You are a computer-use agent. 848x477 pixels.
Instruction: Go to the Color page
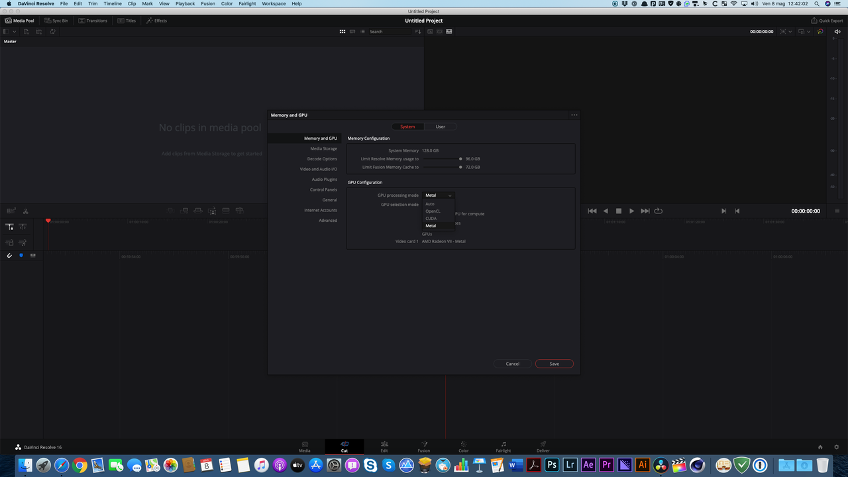(x=464, y=447)
